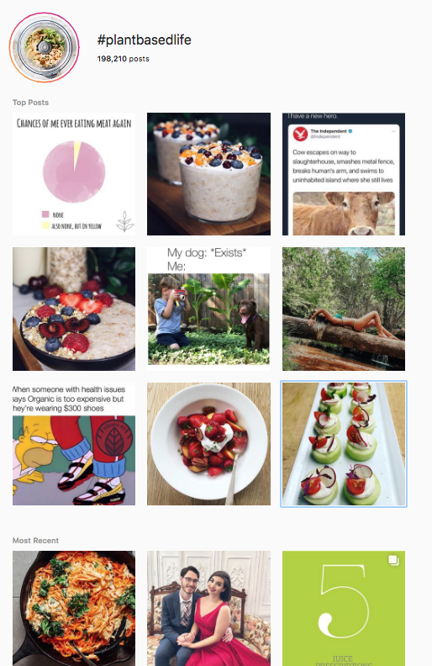View the oatmeal bowl with berries post
This screenshot has width=432, height=666.
(74, 309)
